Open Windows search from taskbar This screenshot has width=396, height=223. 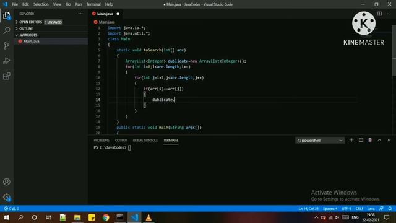pos(20,217)
